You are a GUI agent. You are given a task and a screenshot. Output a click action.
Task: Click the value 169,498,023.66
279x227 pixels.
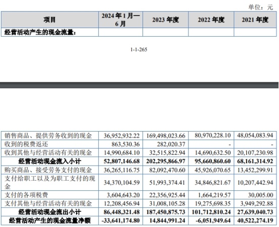coord(166,136)
